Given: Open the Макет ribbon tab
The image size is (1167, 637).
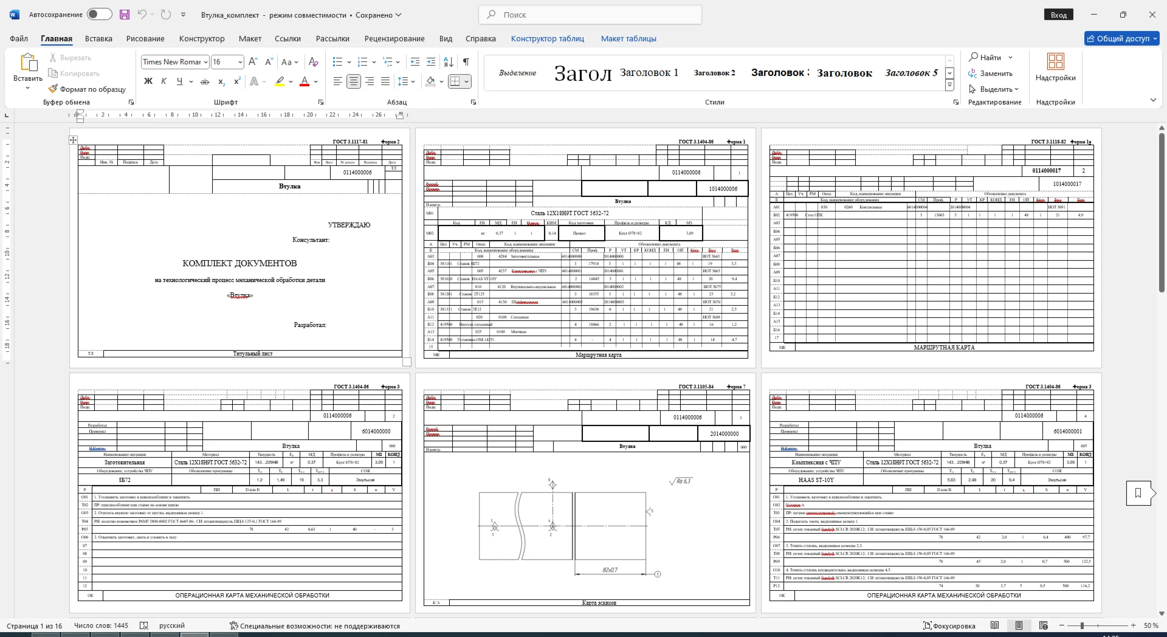Looking at the screenshot, I should click(x=250, y=38).
